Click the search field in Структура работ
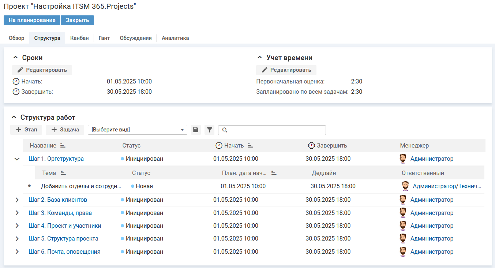The width and height of the screenshot is (495, 268). (275, 130)
